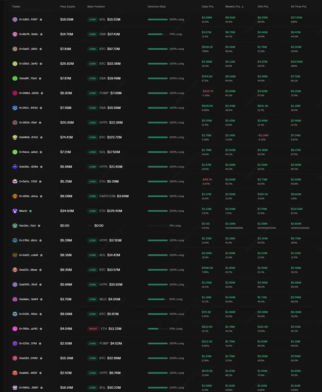The image size is (322, 392).
Task: Click direction bias bar showing 73% Long
Action: (158, 34)
